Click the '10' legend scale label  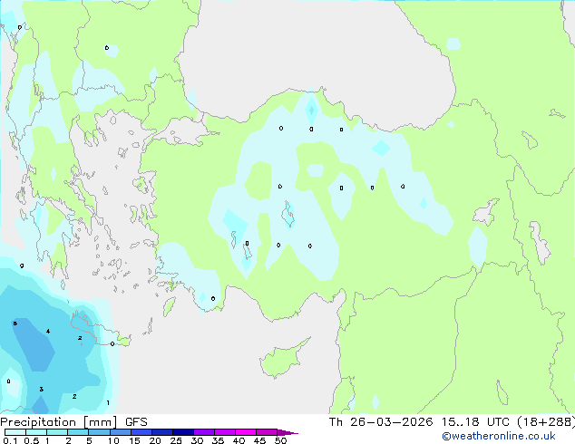pos(113,440)
